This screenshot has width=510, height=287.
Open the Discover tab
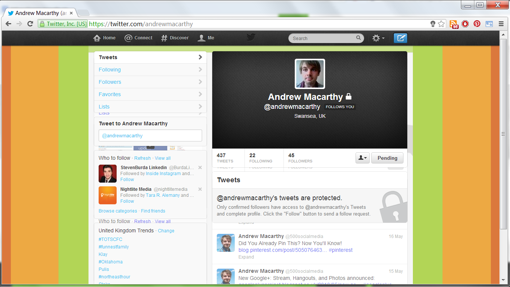[175, 38]
